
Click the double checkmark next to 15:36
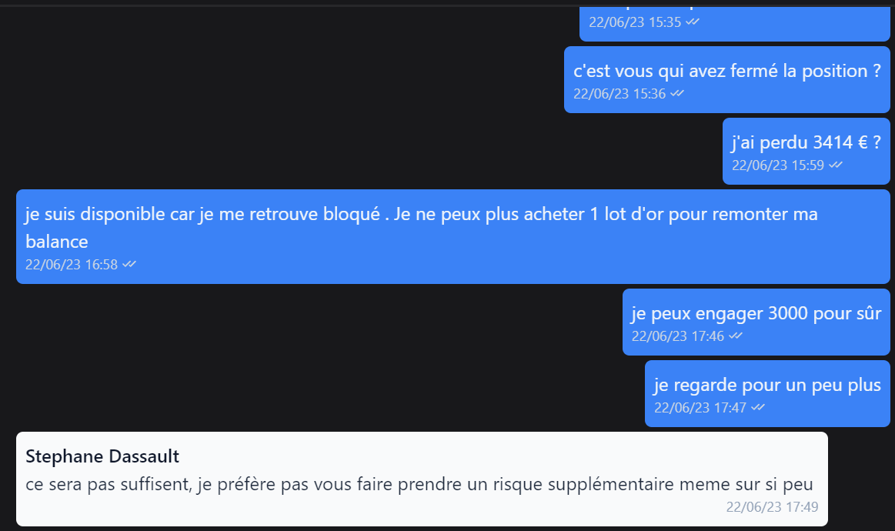pyautogui.click(x=677, y=93)
